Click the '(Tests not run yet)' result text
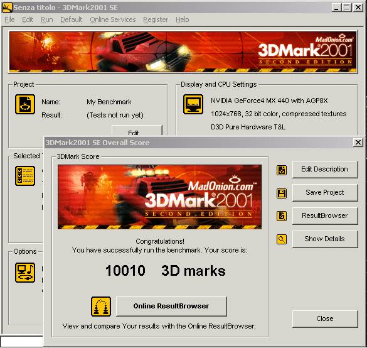The width and height of the screenshot is (367, 348). tap(115, 115)
